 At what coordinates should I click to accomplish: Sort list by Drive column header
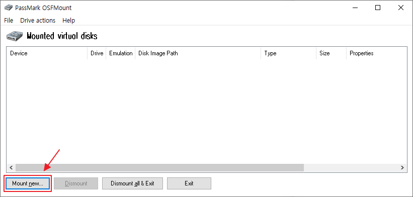point(97,53)
